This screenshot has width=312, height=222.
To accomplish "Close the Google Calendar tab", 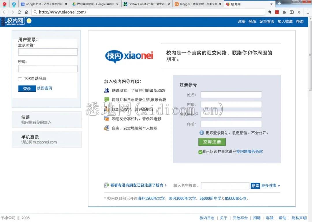I will click(66, 4).
